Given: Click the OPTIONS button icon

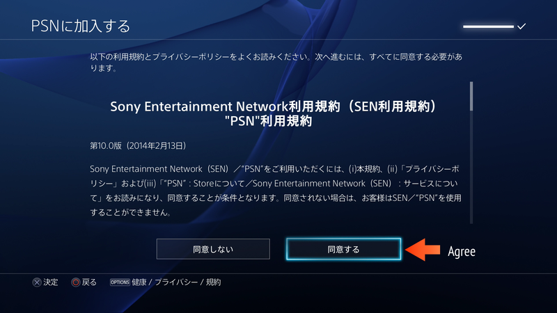Looking at the screenshot, I should [120, 282].
